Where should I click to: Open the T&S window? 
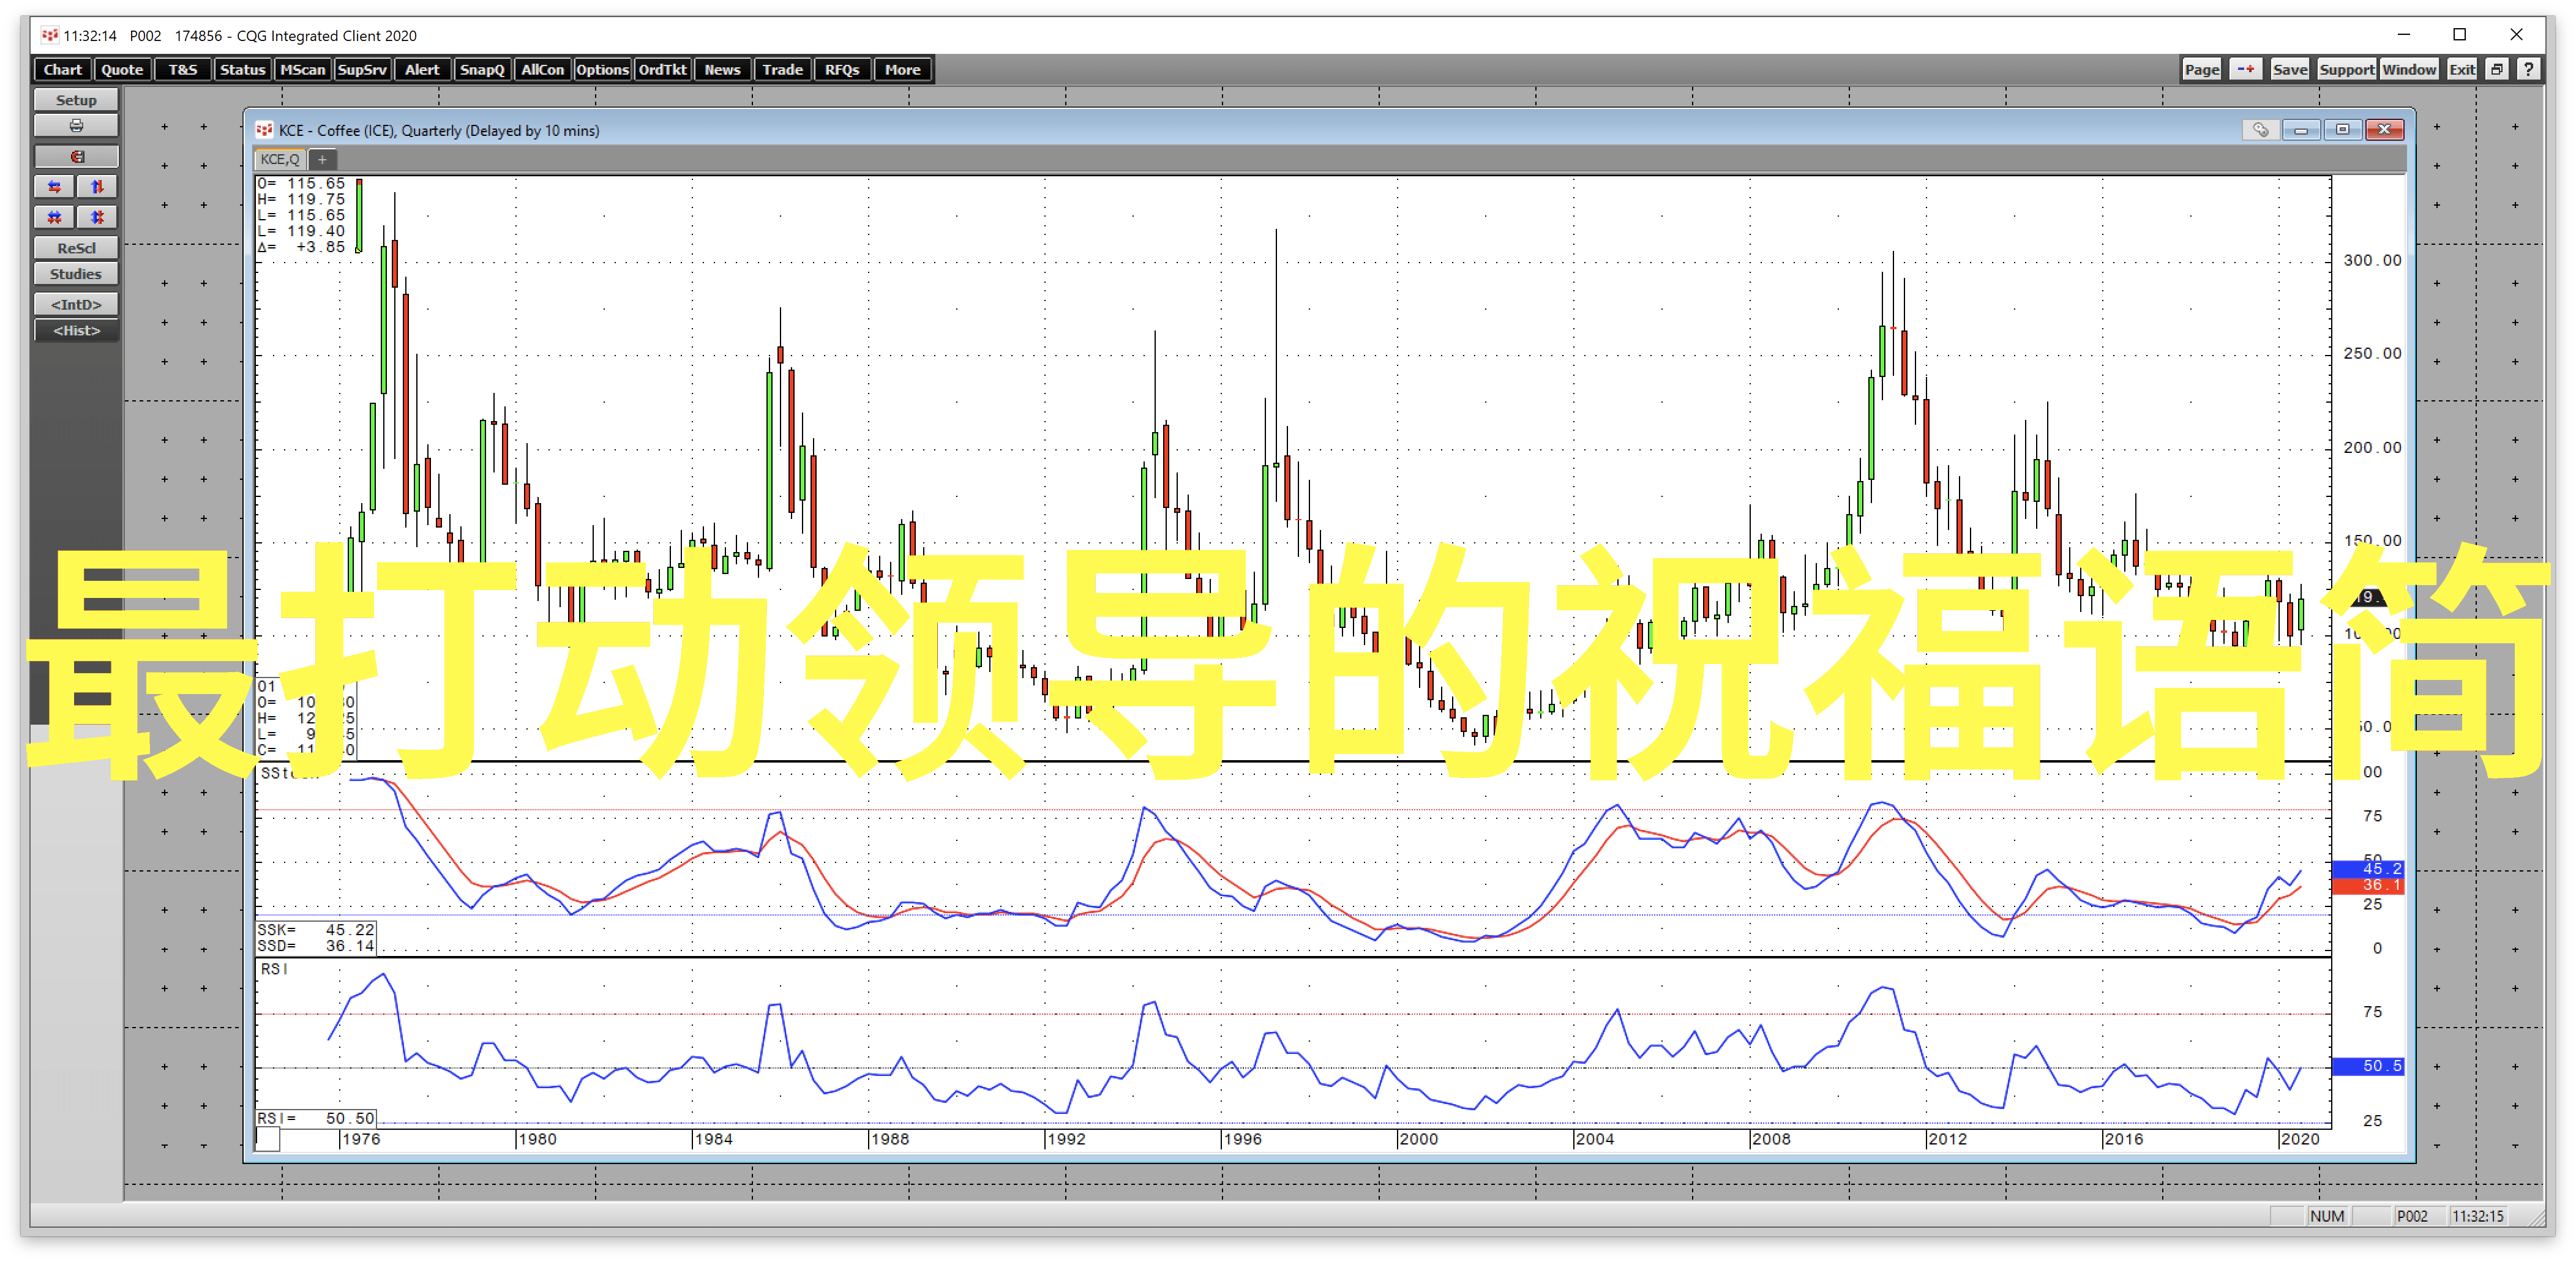(182, 69)
